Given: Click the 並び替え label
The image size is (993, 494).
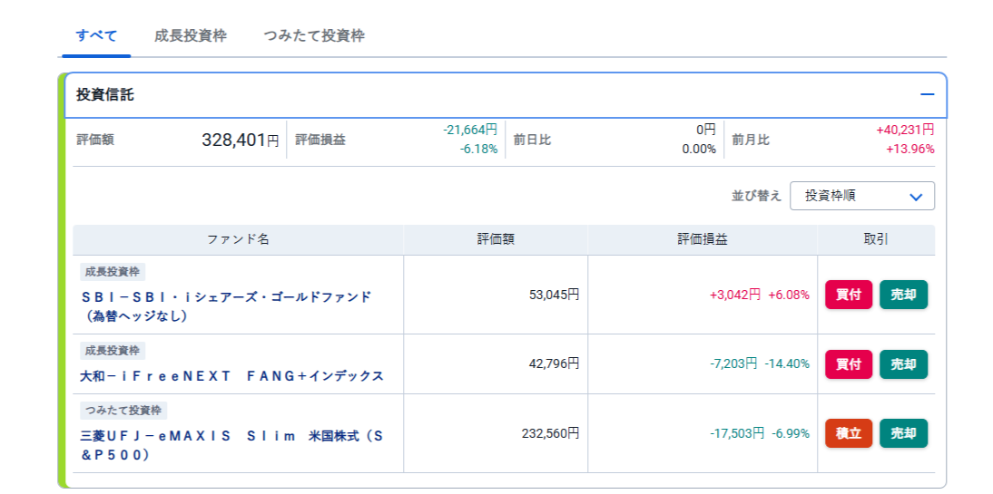Looking at the screenshot, I should [756, 196].
